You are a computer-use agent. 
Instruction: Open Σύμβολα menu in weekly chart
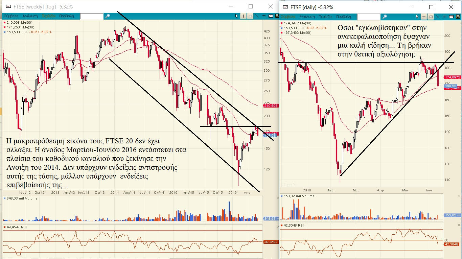[x=11, y=16]
